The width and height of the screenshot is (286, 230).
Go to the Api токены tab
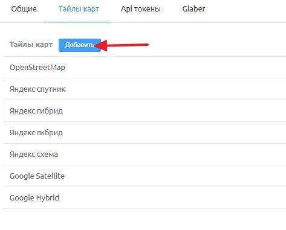(141, 9)
